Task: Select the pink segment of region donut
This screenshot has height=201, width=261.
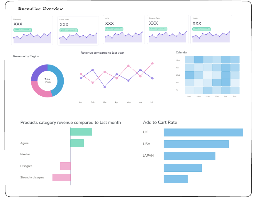Action: click(x=40, y=91)
